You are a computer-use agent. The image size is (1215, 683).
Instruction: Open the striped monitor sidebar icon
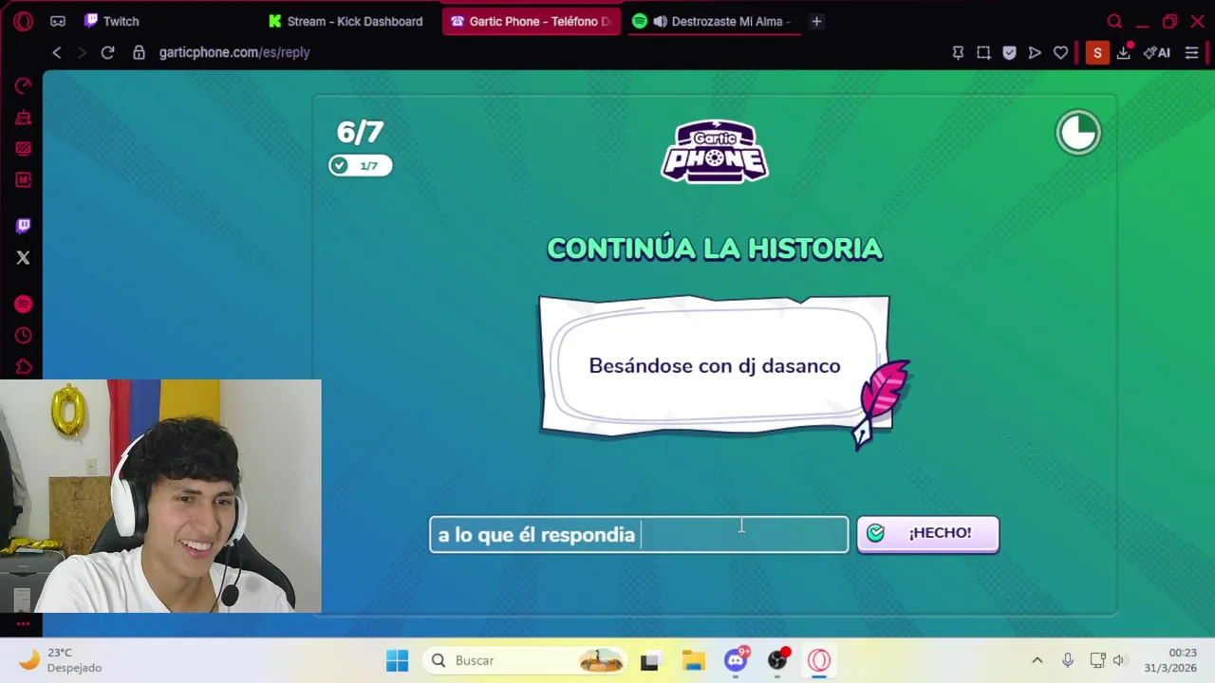coord(24,149)
